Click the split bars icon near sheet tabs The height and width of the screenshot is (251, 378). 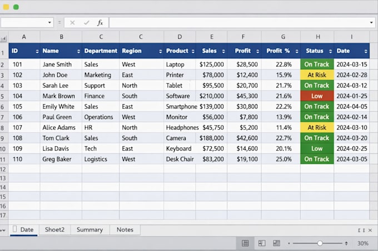pyautogui.click(x=361, y=230)
